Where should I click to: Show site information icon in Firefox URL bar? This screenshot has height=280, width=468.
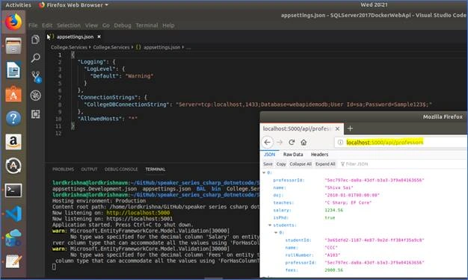pyautogui.click(x=340, y=143)
